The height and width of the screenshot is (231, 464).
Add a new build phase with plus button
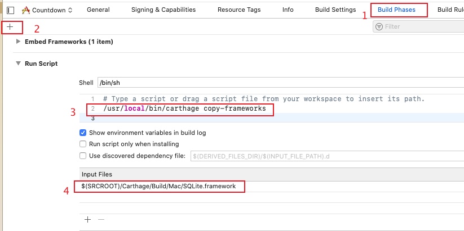(x=10, y=27)
